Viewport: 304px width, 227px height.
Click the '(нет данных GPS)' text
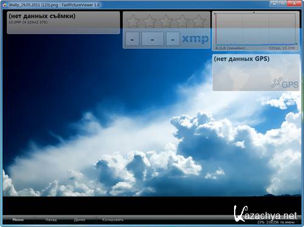241,59
